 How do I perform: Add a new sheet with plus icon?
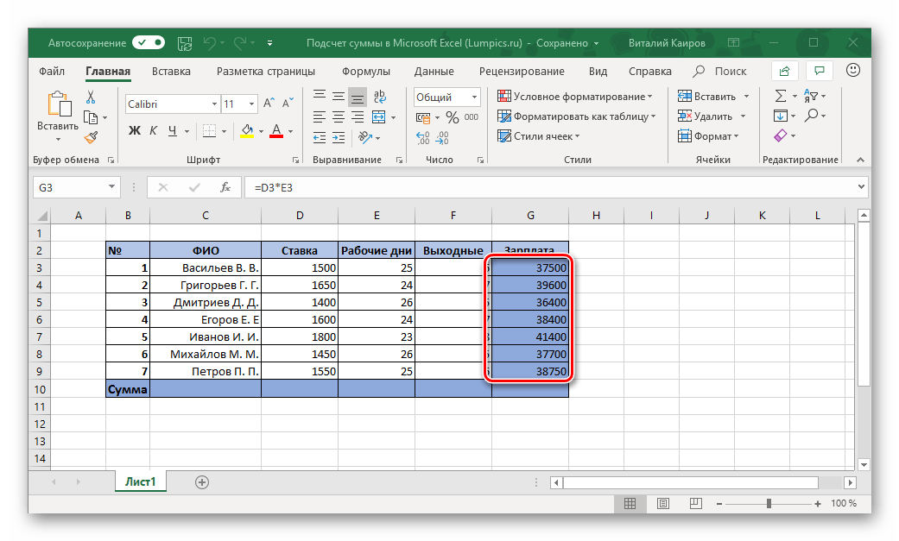click(202, 482)
